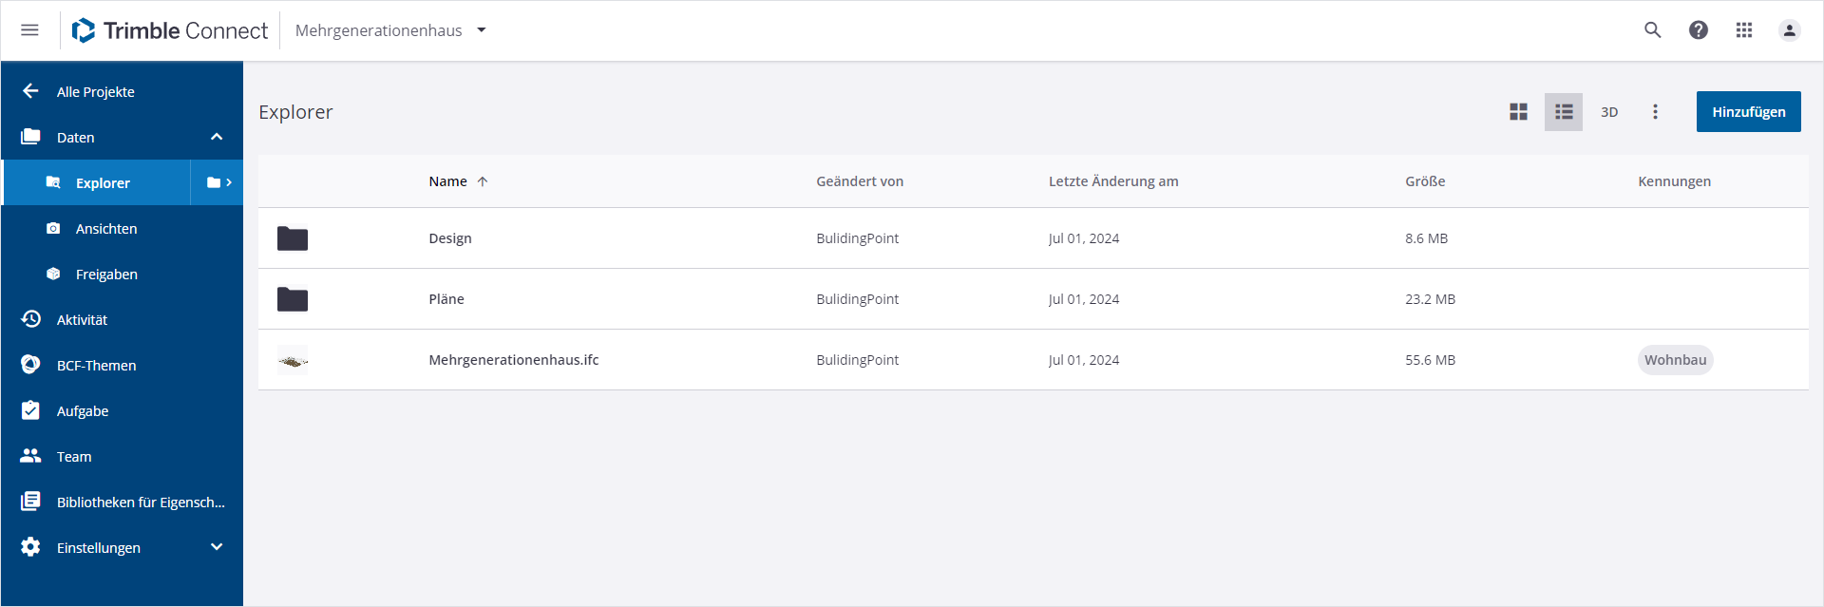
Task: Expand the Mehrgenerationenhaus project dropdown
Action: pyautogui.click(x=482, y=30)
